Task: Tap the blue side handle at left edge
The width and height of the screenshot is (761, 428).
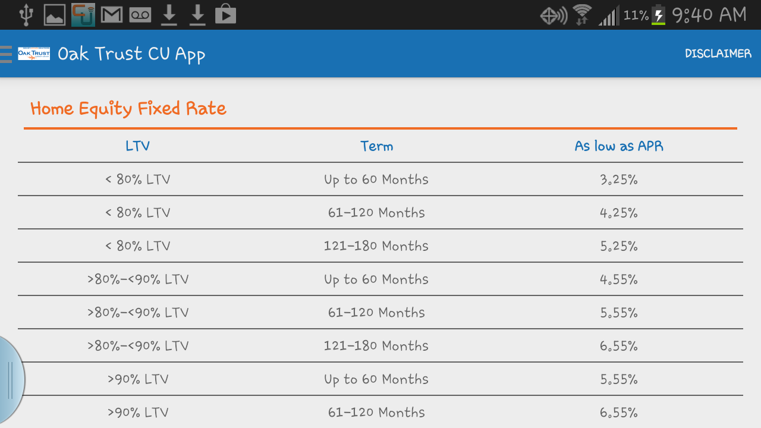Action: tap(11, 380)
